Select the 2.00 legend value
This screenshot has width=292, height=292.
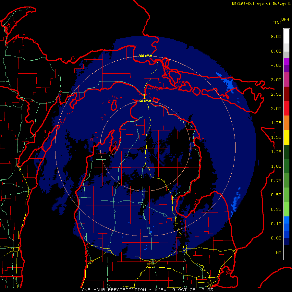tap(276, 109)
